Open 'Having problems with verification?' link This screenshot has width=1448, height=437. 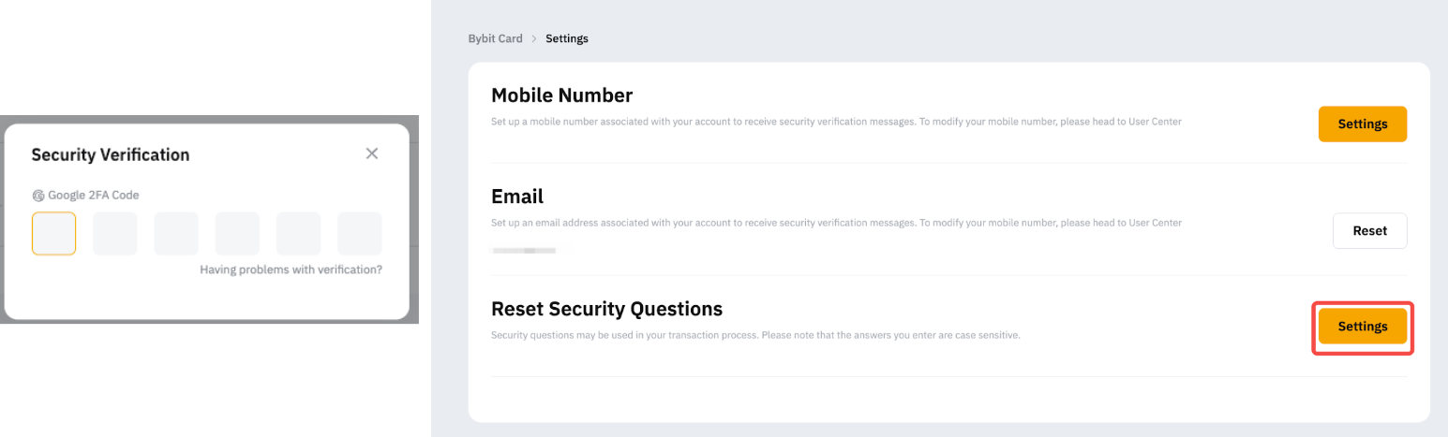click(x=291, y=269)
